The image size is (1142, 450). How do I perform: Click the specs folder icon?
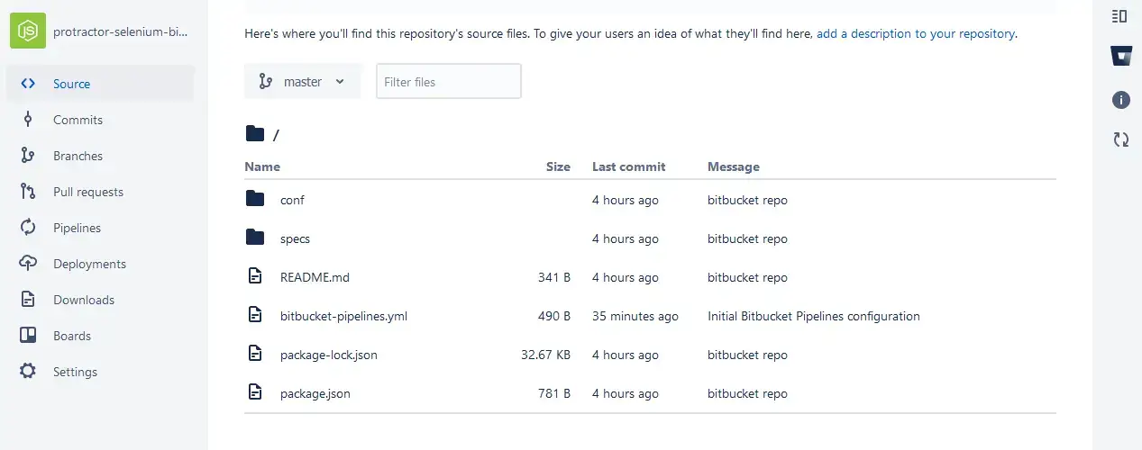tap(255, 238)
